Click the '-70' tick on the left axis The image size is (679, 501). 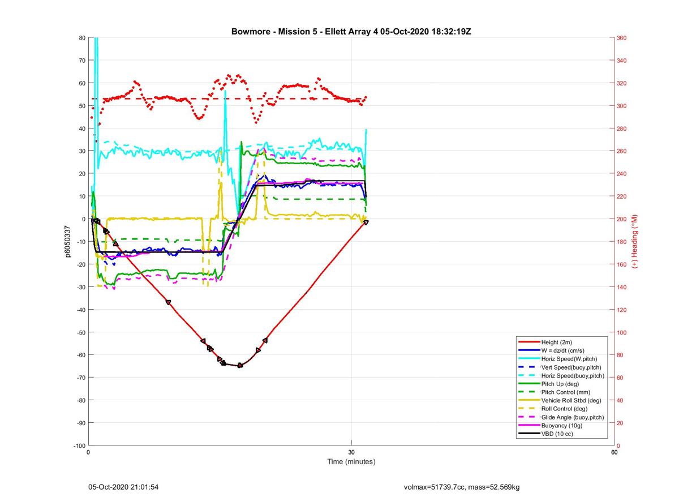(81, 378)
